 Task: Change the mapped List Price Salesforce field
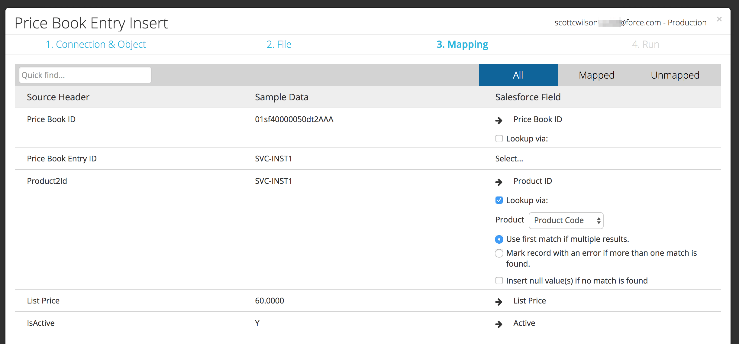click(530, 301)
